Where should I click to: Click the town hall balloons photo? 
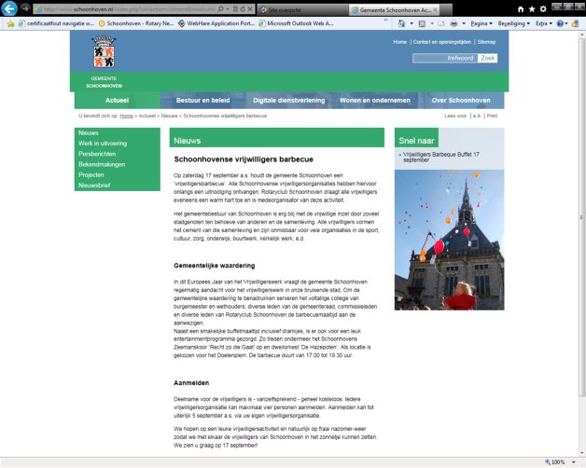(x=449, y=240)
